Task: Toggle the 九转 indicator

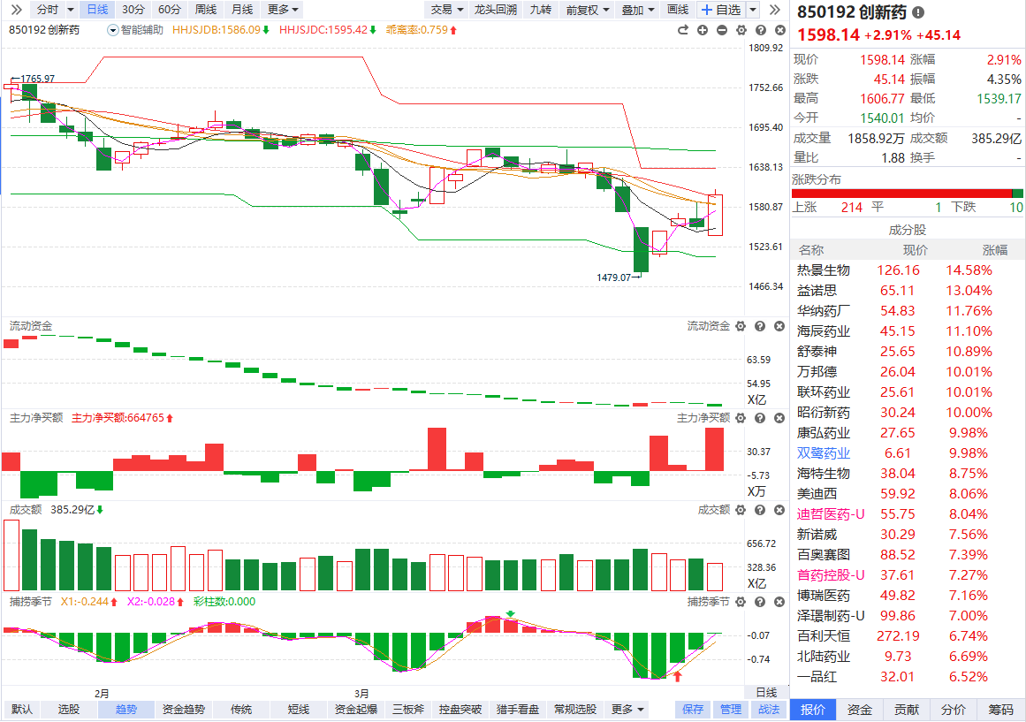Action: [x=541, y=10]
